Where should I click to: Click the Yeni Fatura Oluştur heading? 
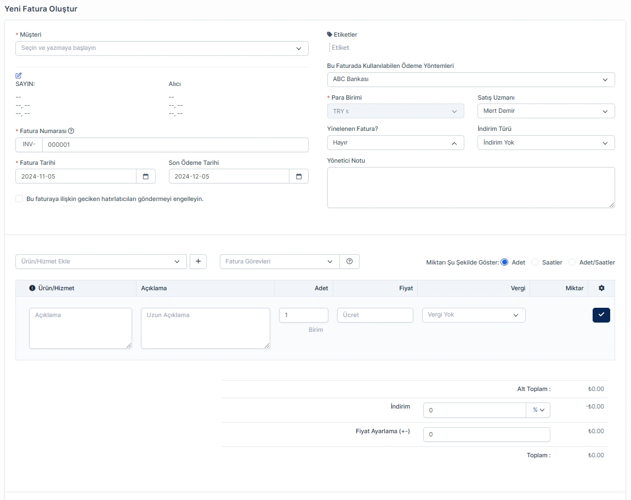(x=41, y=9)
